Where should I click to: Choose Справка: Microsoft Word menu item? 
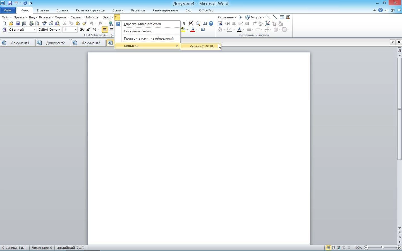tap(147, 24)
